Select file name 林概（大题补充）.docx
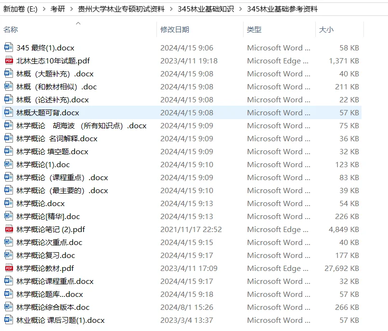Screen dimensions: 388x331 pos(55,74)
